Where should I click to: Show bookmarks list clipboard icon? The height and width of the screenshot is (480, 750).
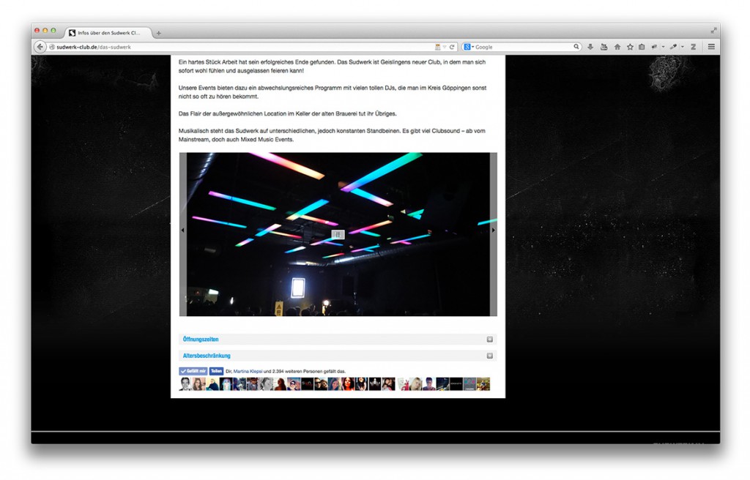(642, 47)
